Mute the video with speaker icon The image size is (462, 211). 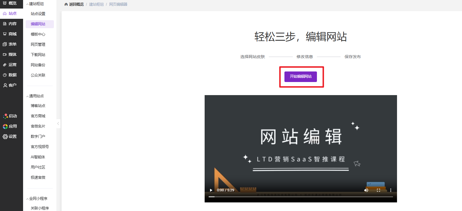[366, 190]
